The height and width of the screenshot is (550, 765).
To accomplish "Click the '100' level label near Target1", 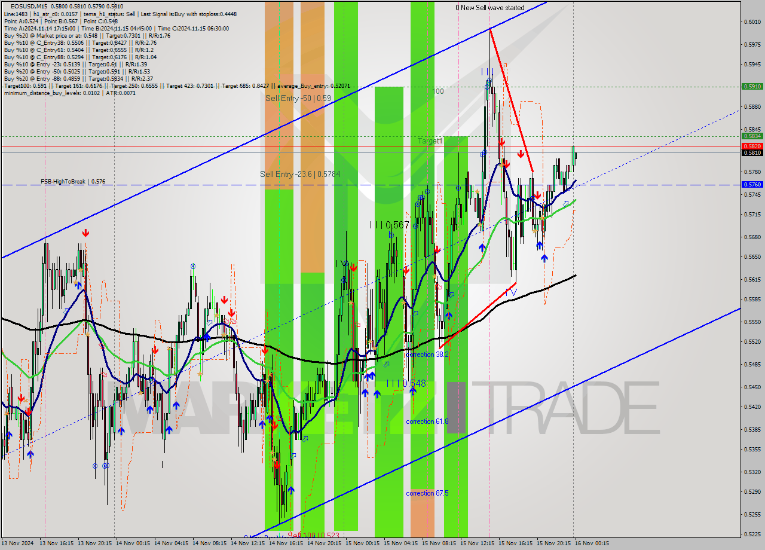I will coord(438,91).
